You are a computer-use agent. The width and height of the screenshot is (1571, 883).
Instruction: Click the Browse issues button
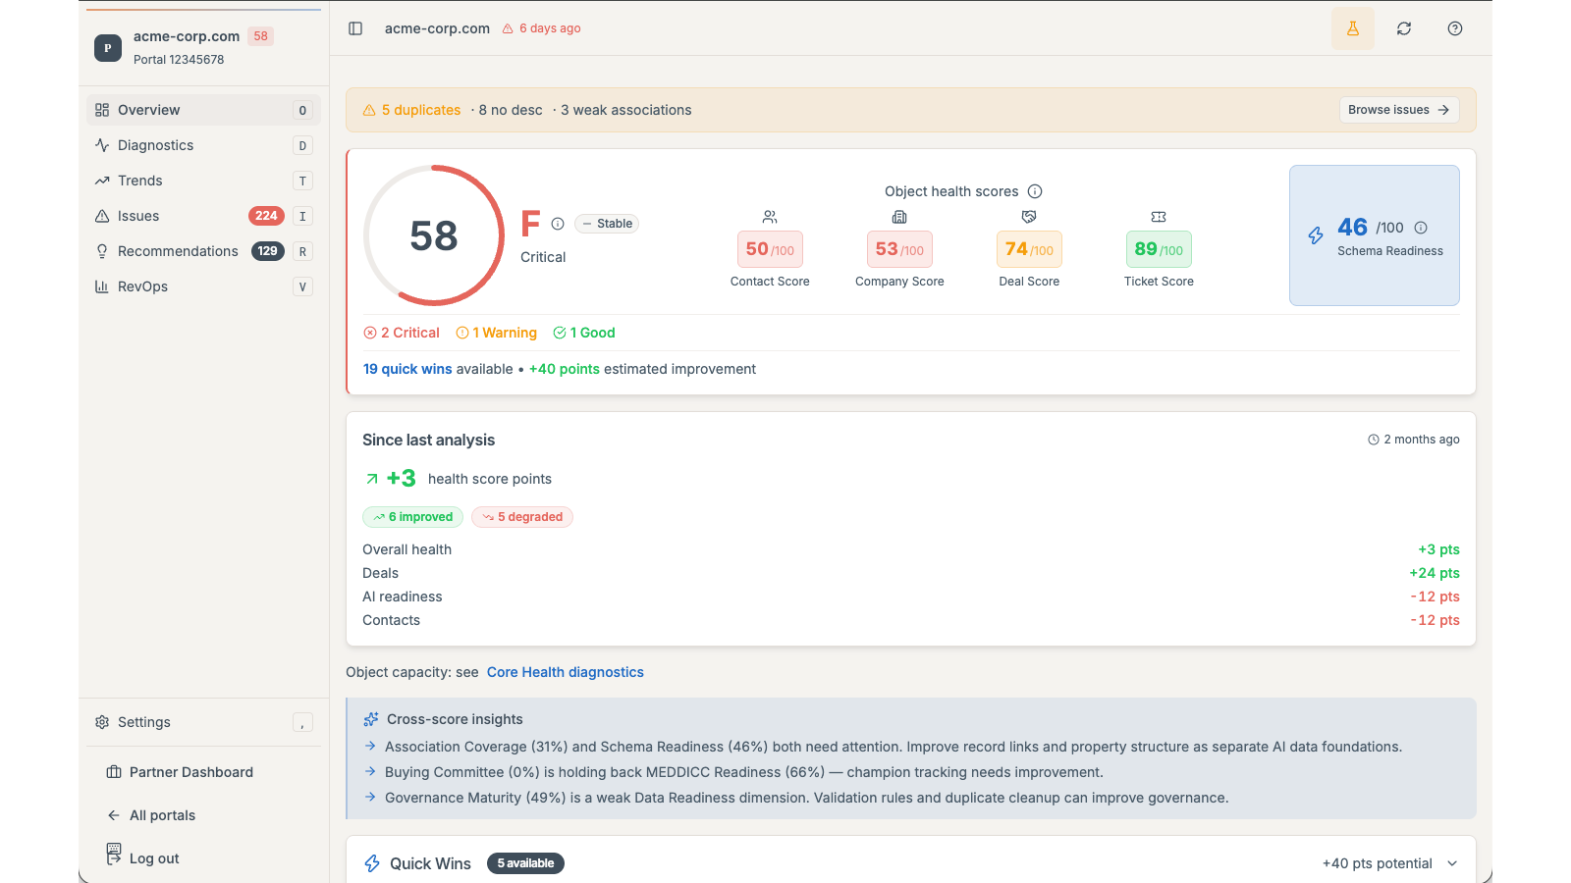1399,110
